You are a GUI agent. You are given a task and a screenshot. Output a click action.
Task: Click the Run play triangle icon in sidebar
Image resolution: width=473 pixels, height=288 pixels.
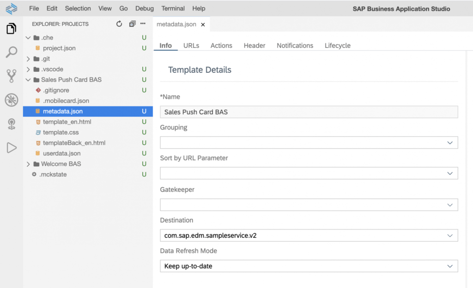point(11,147)
